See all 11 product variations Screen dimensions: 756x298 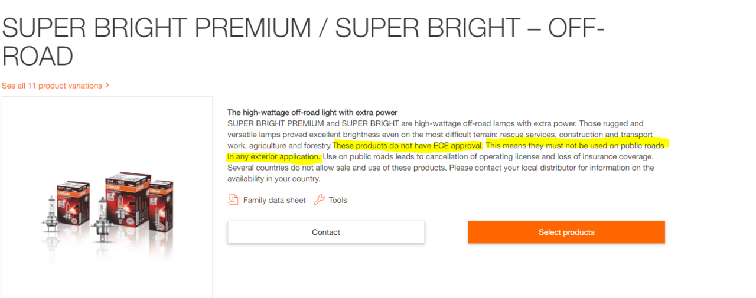52,86
